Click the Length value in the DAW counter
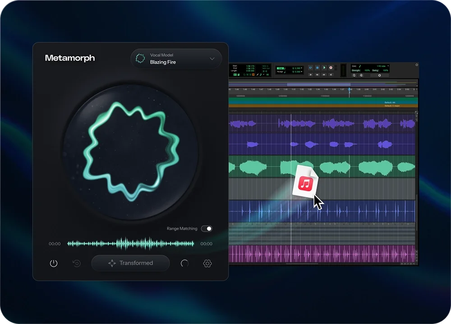Viewport: 451px width, 324px height. 250,71
